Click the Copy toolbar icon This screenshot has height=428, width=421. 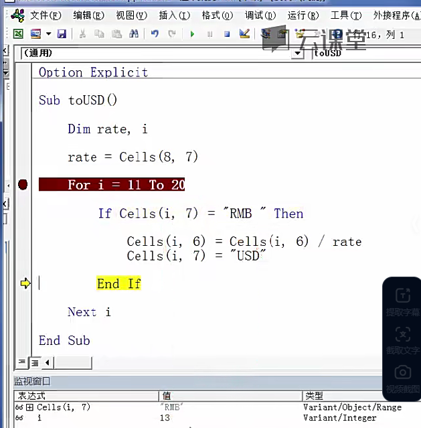point(99,34)
